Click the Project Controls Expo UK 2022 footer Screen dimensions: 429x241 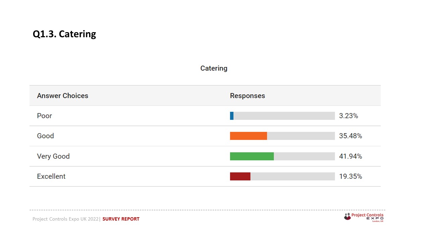[65, 219]
